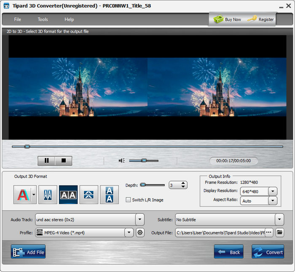Open the Tools menu
Screen dimensions: 295x272
(43, 19)
